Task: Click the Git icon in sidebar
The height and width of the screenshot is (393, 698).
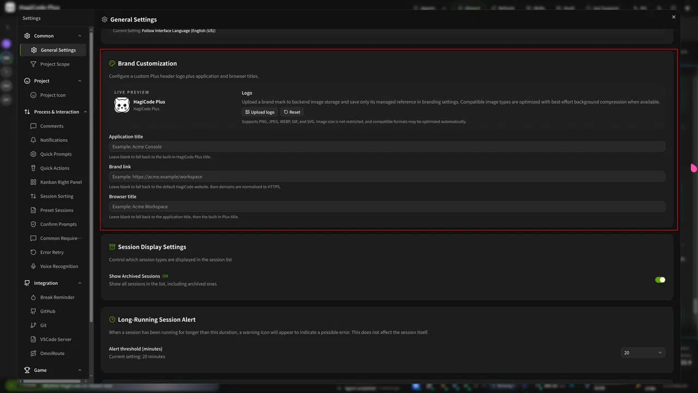Action: coord(33,325)
